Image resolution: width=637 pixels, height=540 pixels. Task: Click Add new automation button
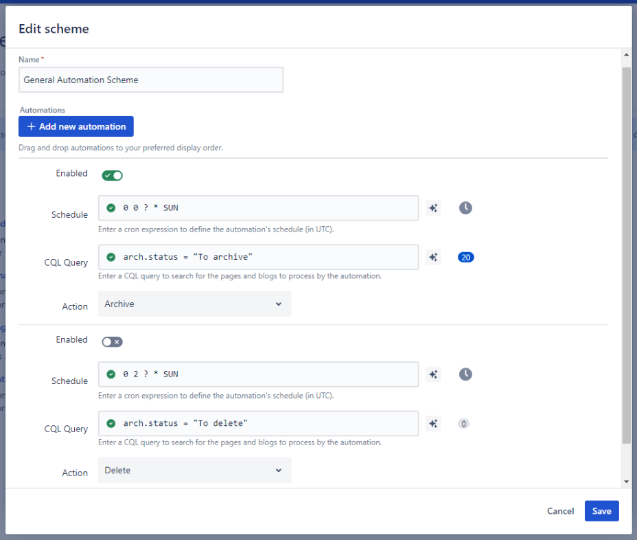76,126
